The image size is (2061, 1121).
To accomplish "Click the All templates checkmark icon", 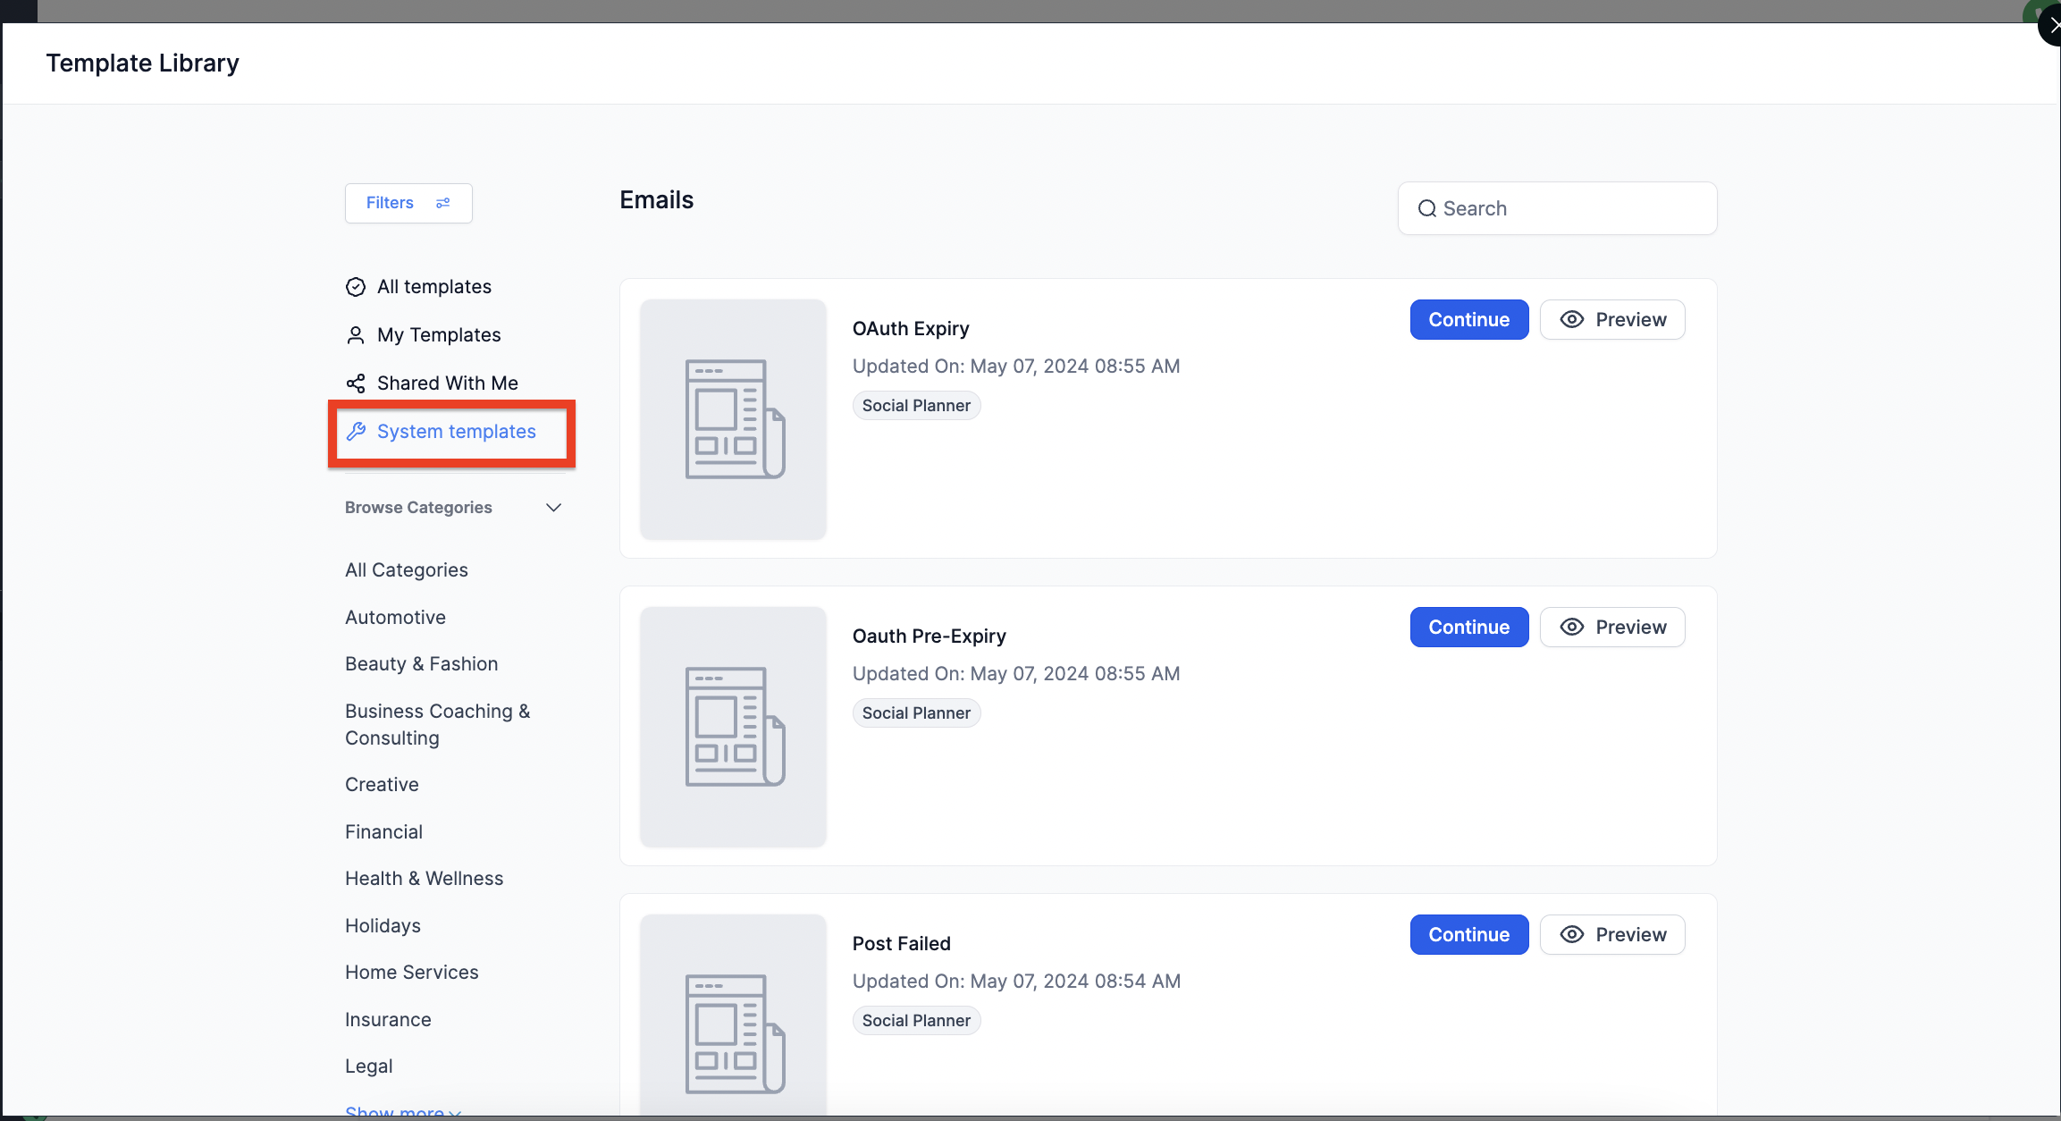I will click(356, 287).
